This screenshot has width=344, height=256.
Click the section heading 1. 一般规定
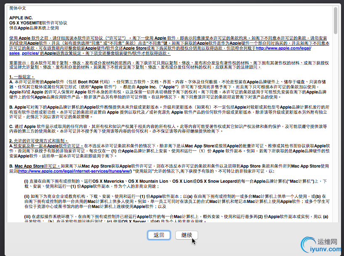click(22, 77)
